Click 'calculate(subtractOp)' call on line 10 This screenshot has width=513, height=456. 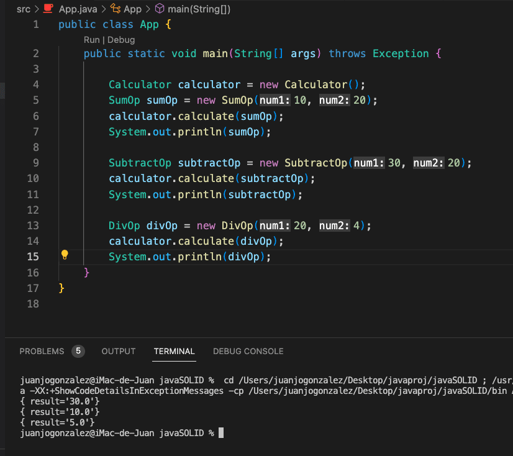click(243, 178)
